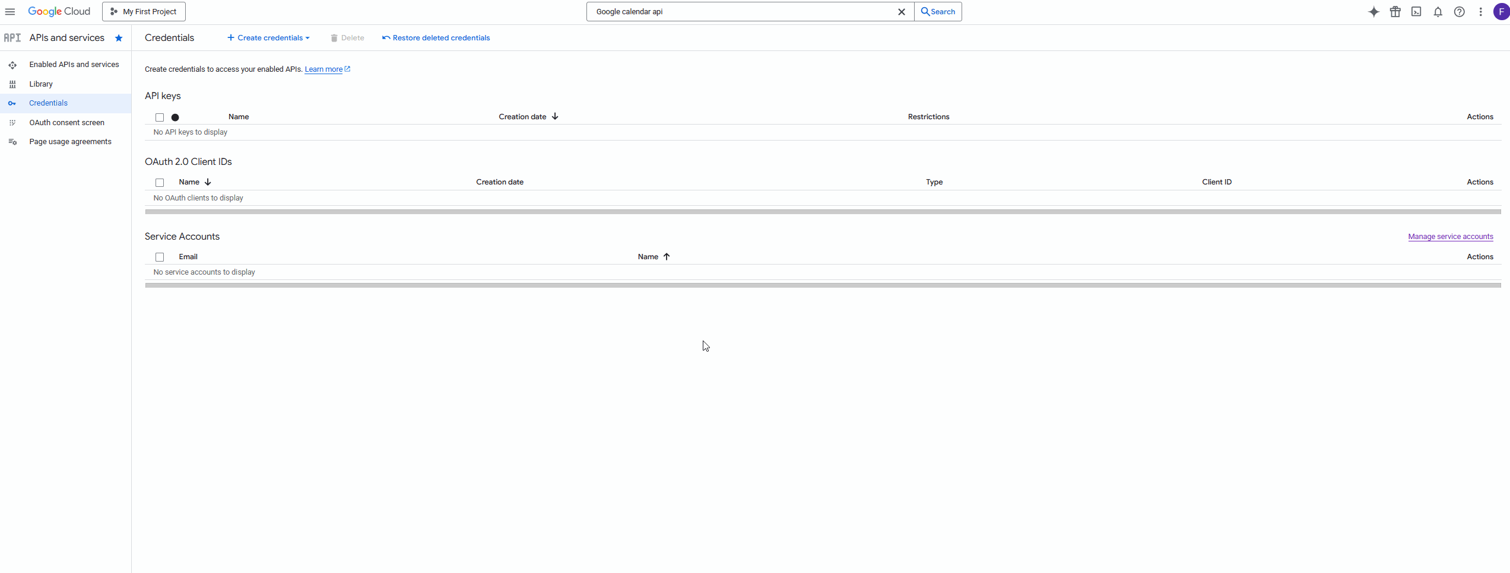This screenshot has width=1510, height=573.
Task: Select the Credentials key icon in sidebar
Action: click(12, 103)
